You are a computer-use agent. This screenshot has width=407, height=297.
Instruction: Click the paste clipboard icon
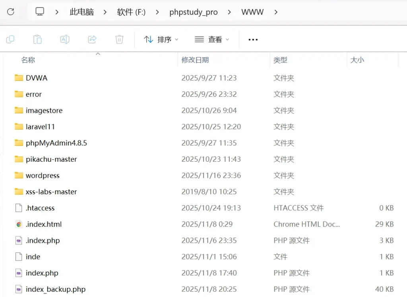(37, 39)
